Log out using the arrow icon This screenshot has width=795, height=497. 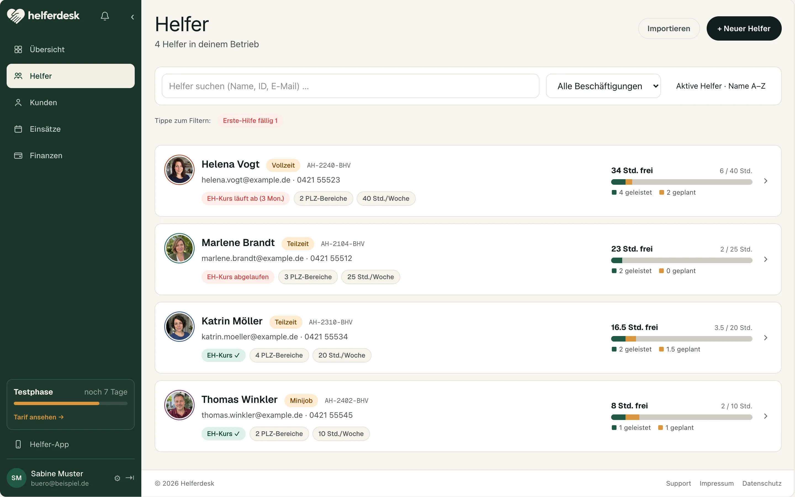pyautogui.click(x=130, y=478)
